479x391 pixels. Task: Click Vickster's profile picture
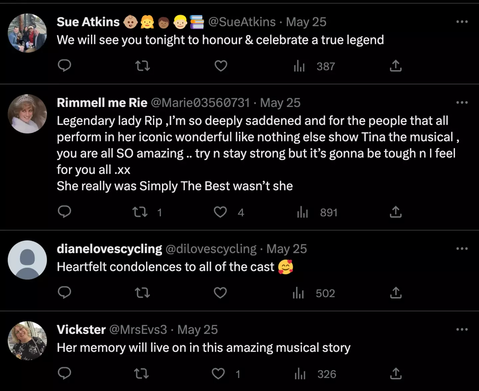(x=27, y=340)
